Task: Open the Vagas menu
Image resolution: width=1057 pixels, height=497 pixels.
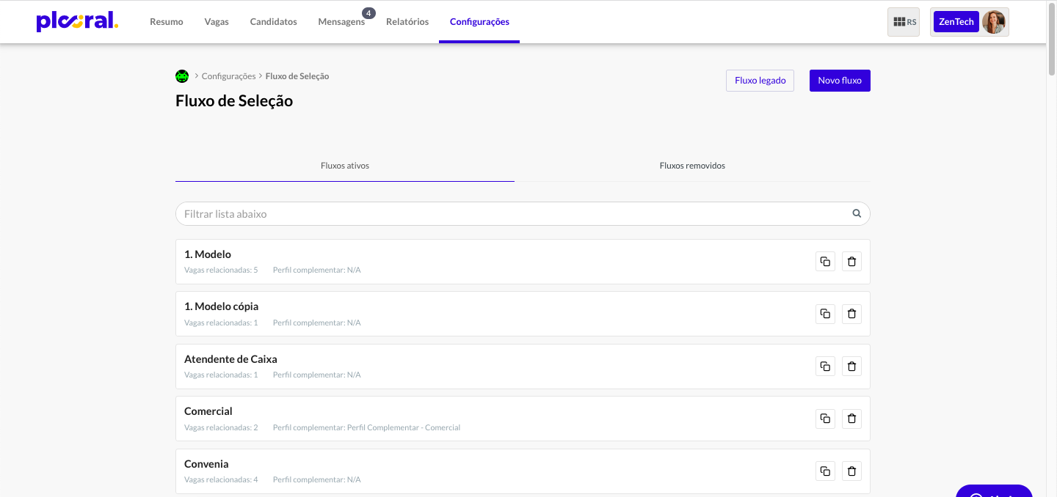Action: click(x=217, y=22)
